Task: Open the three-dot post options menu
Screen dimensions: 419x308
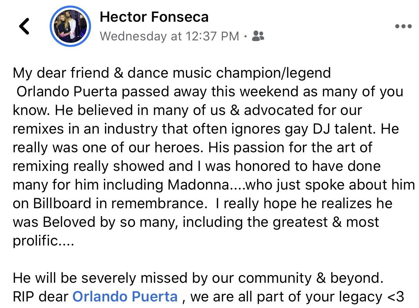Action: pos(403,26)
